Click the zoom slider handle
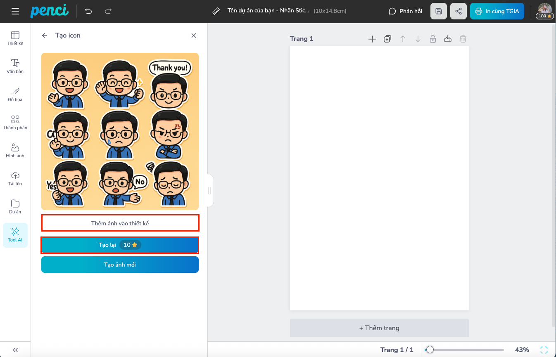Viewport: 556px width, 357px height. [x=430, y=350]
